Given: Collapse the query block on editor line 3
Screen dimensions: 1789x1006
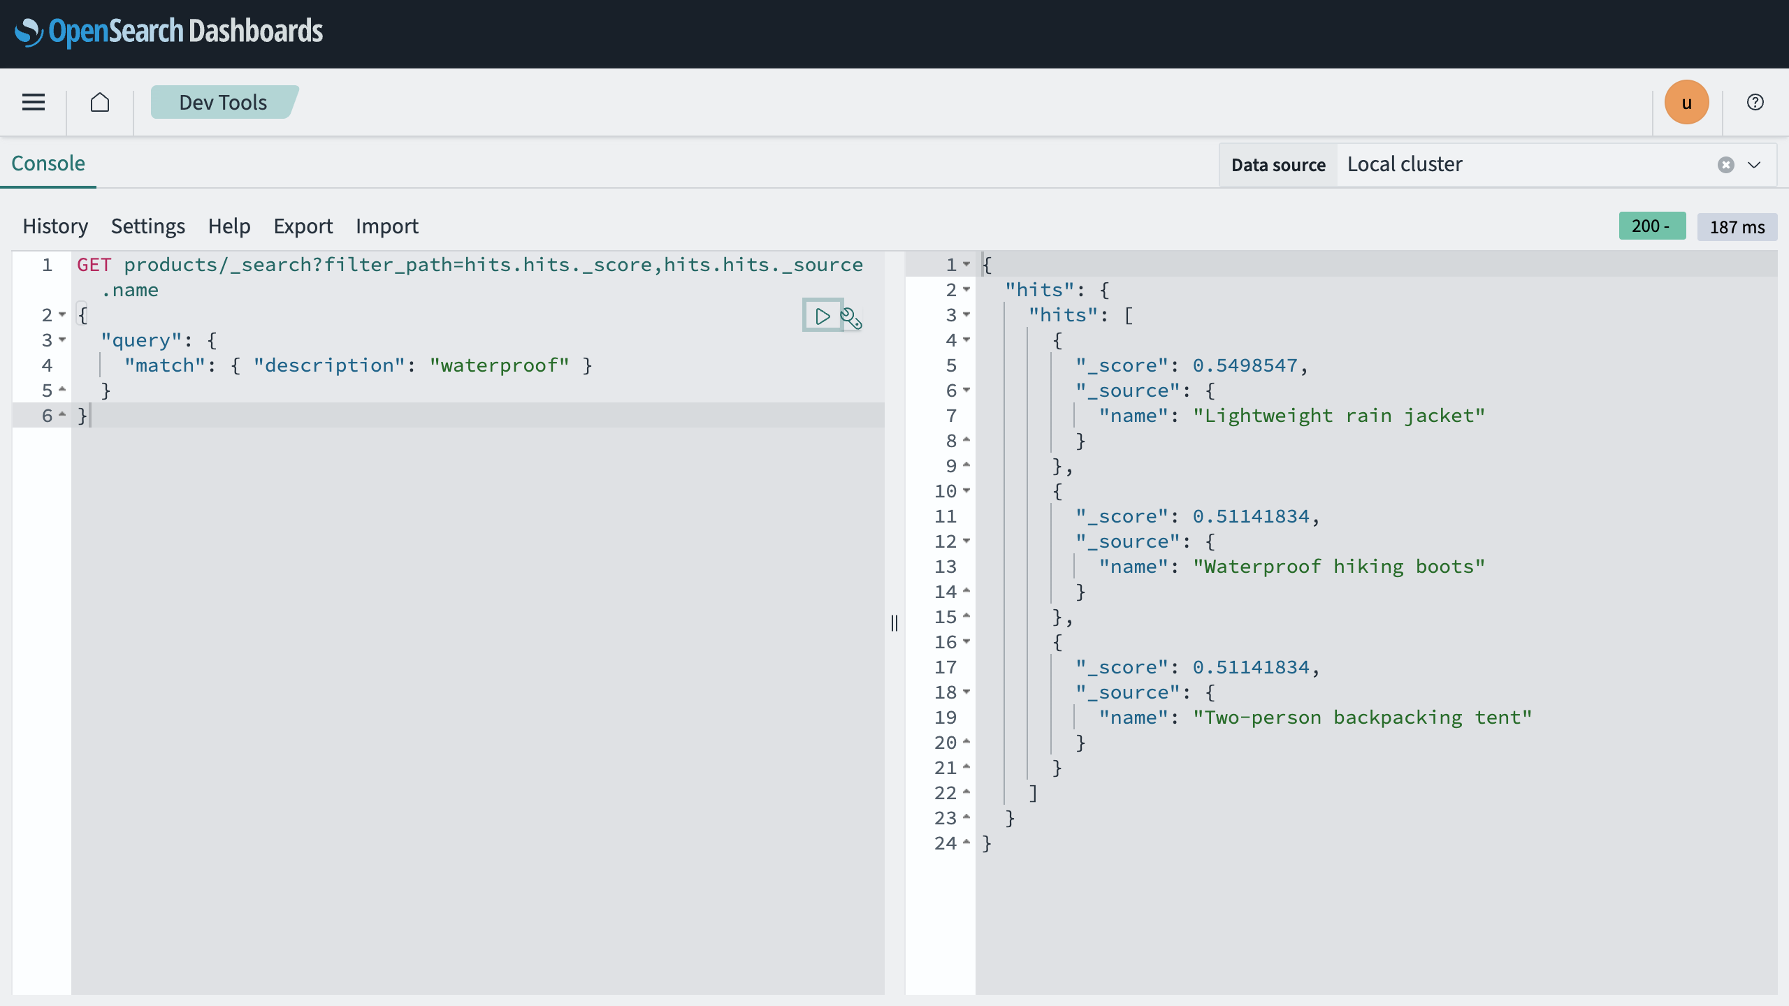Looking at the screenshot, I should (x=62, y=340).
